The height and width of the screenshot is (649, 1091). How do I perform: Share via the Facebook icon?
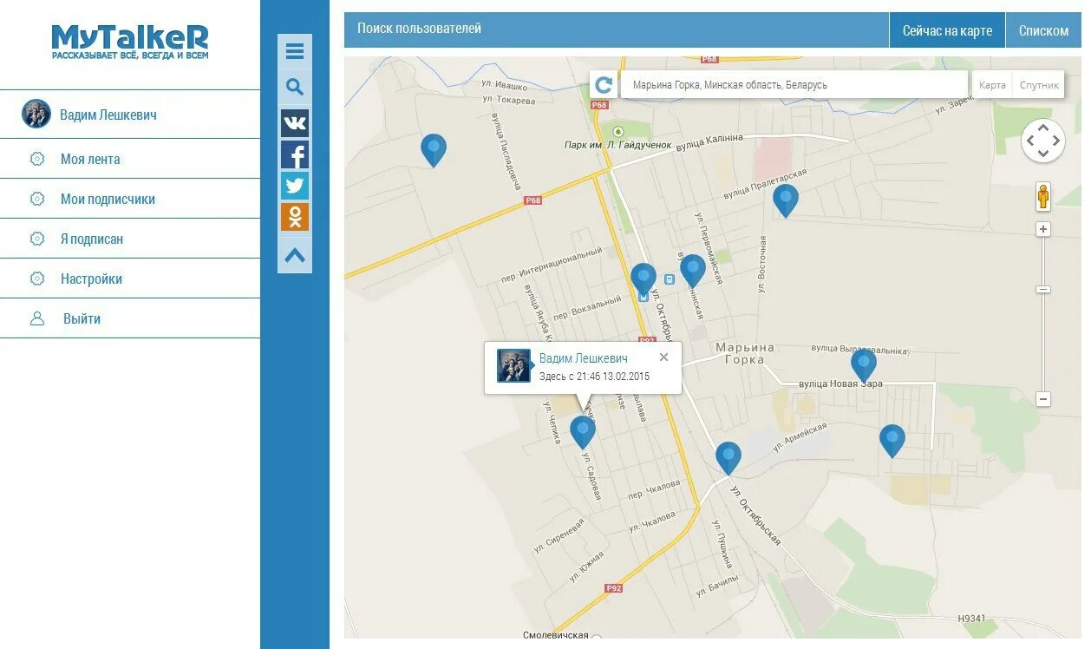pyautogui.click(x=295, y=154)
